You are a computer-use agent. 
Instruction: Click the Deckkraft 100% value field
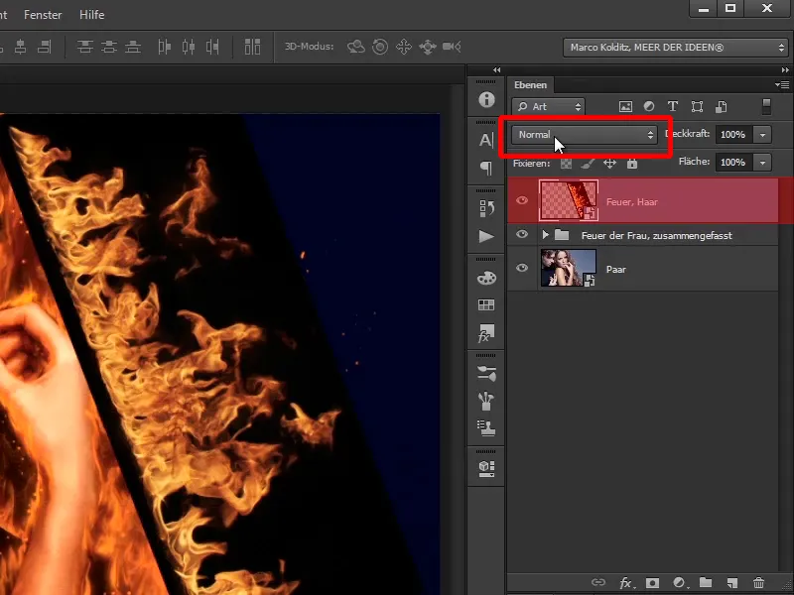coord(733,135)
